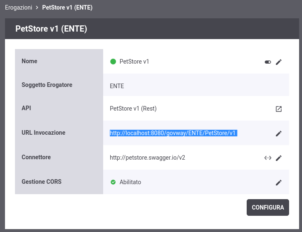Click the API row label
Image resolution: width=302 pixels, height=232 pixels.
coord(26,108)
